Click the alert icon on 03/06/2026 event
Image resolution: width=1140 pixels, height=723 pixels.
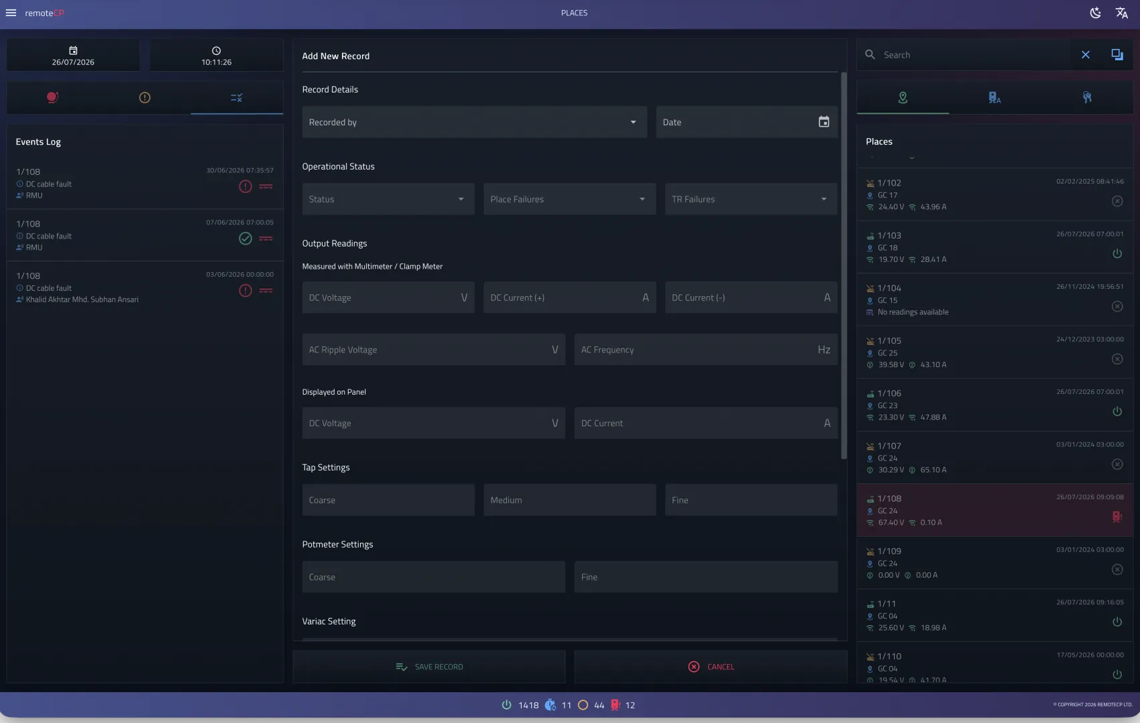[x=245, y=291]
